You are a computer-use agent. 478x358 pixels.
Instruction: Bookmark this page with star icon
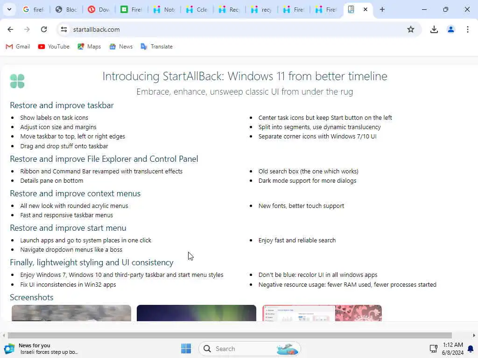(411, 29)
